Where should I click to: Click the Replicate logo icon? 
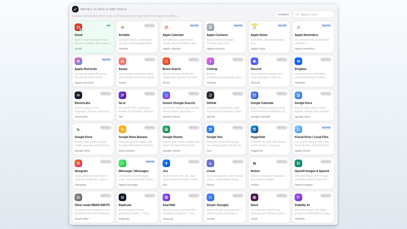click(122, 197)
